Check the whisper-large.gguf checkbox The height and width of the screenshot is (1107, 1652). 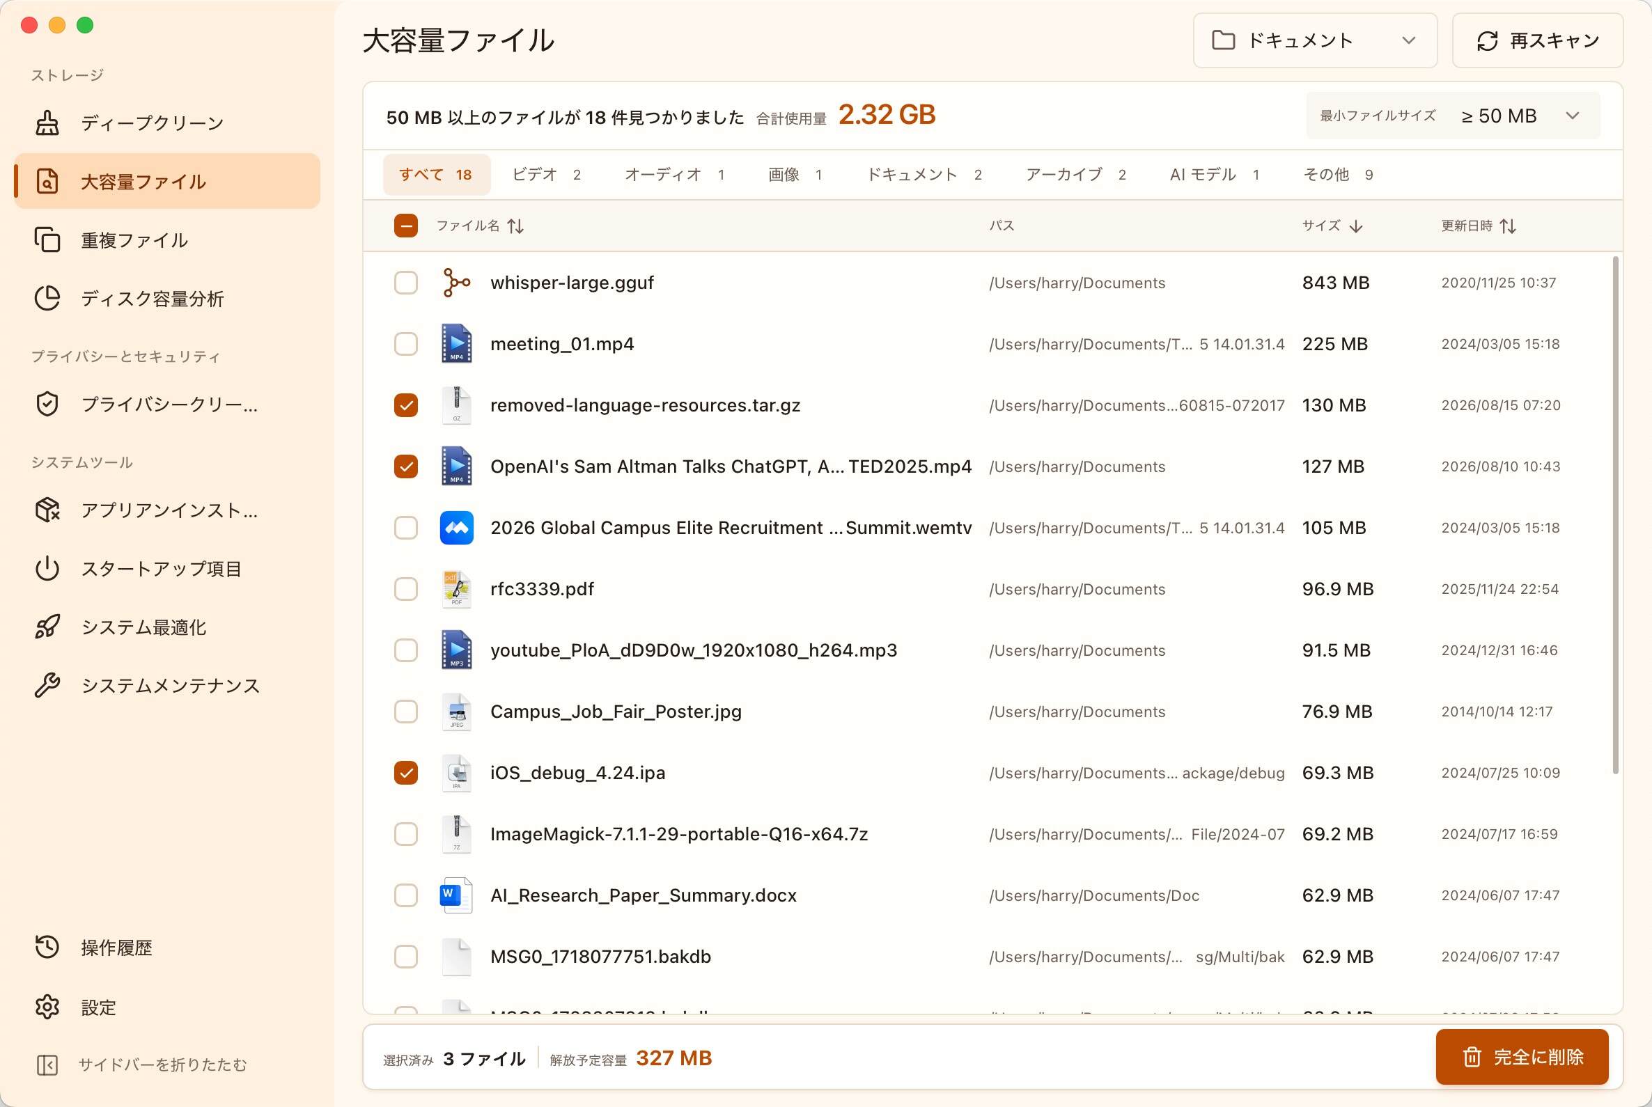pyautogui.click(x=405, y=283)
